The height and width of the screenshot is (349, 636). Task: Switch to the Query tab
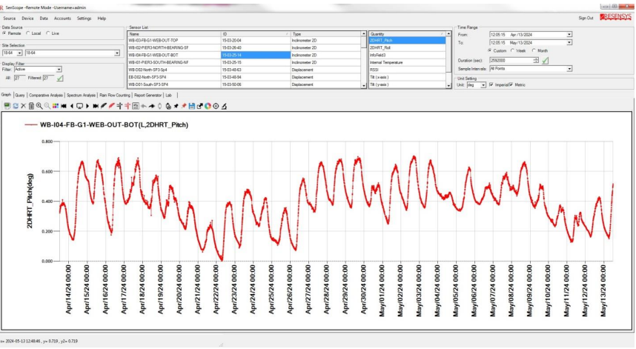coord(20,96)
